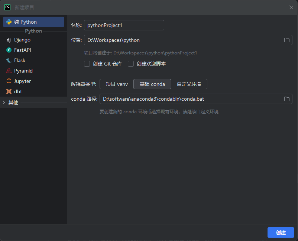Select the Django project type icon
The width and height of the screenshot is (298, 241).
[9, 40]
